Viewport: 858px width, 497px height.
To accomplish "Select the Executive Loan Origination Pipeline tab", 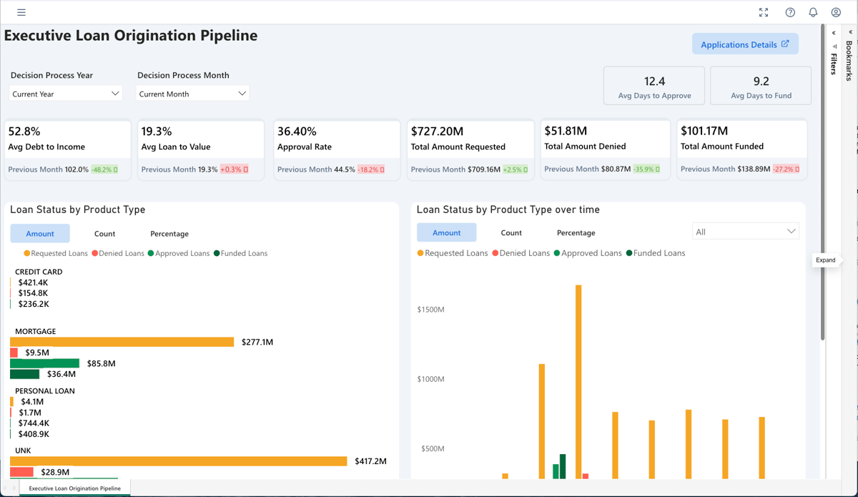I will click(74, 488).
